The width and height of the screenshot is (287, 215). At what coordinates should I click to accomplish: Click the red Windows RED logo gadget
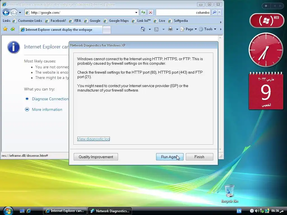click(x=267, y=20)
